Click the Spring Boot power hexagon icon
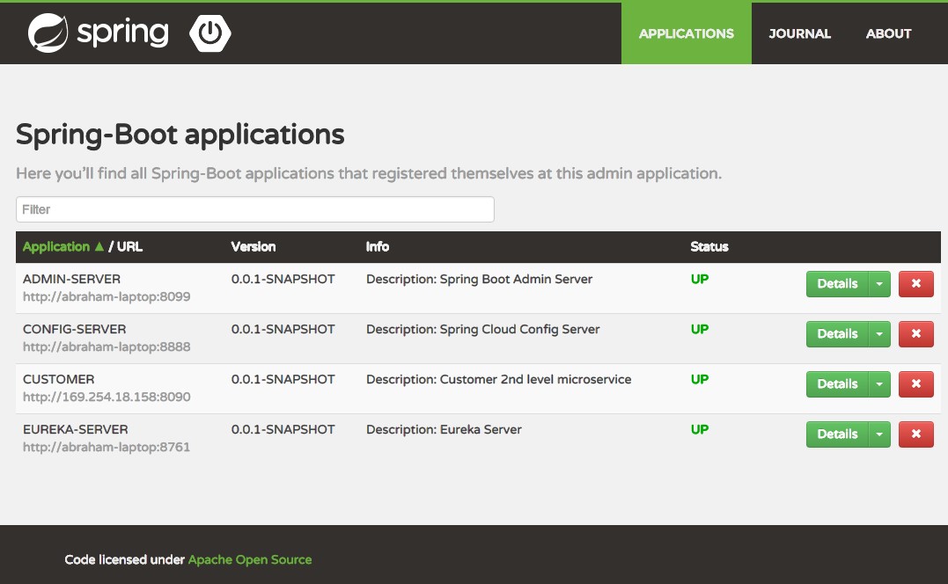Image resolution: width=948 pixels, height=584 pixels. 209,33
